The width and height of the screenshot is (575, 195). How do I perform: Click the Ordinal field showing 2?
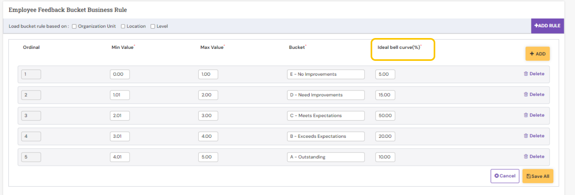tap(31, 95)
